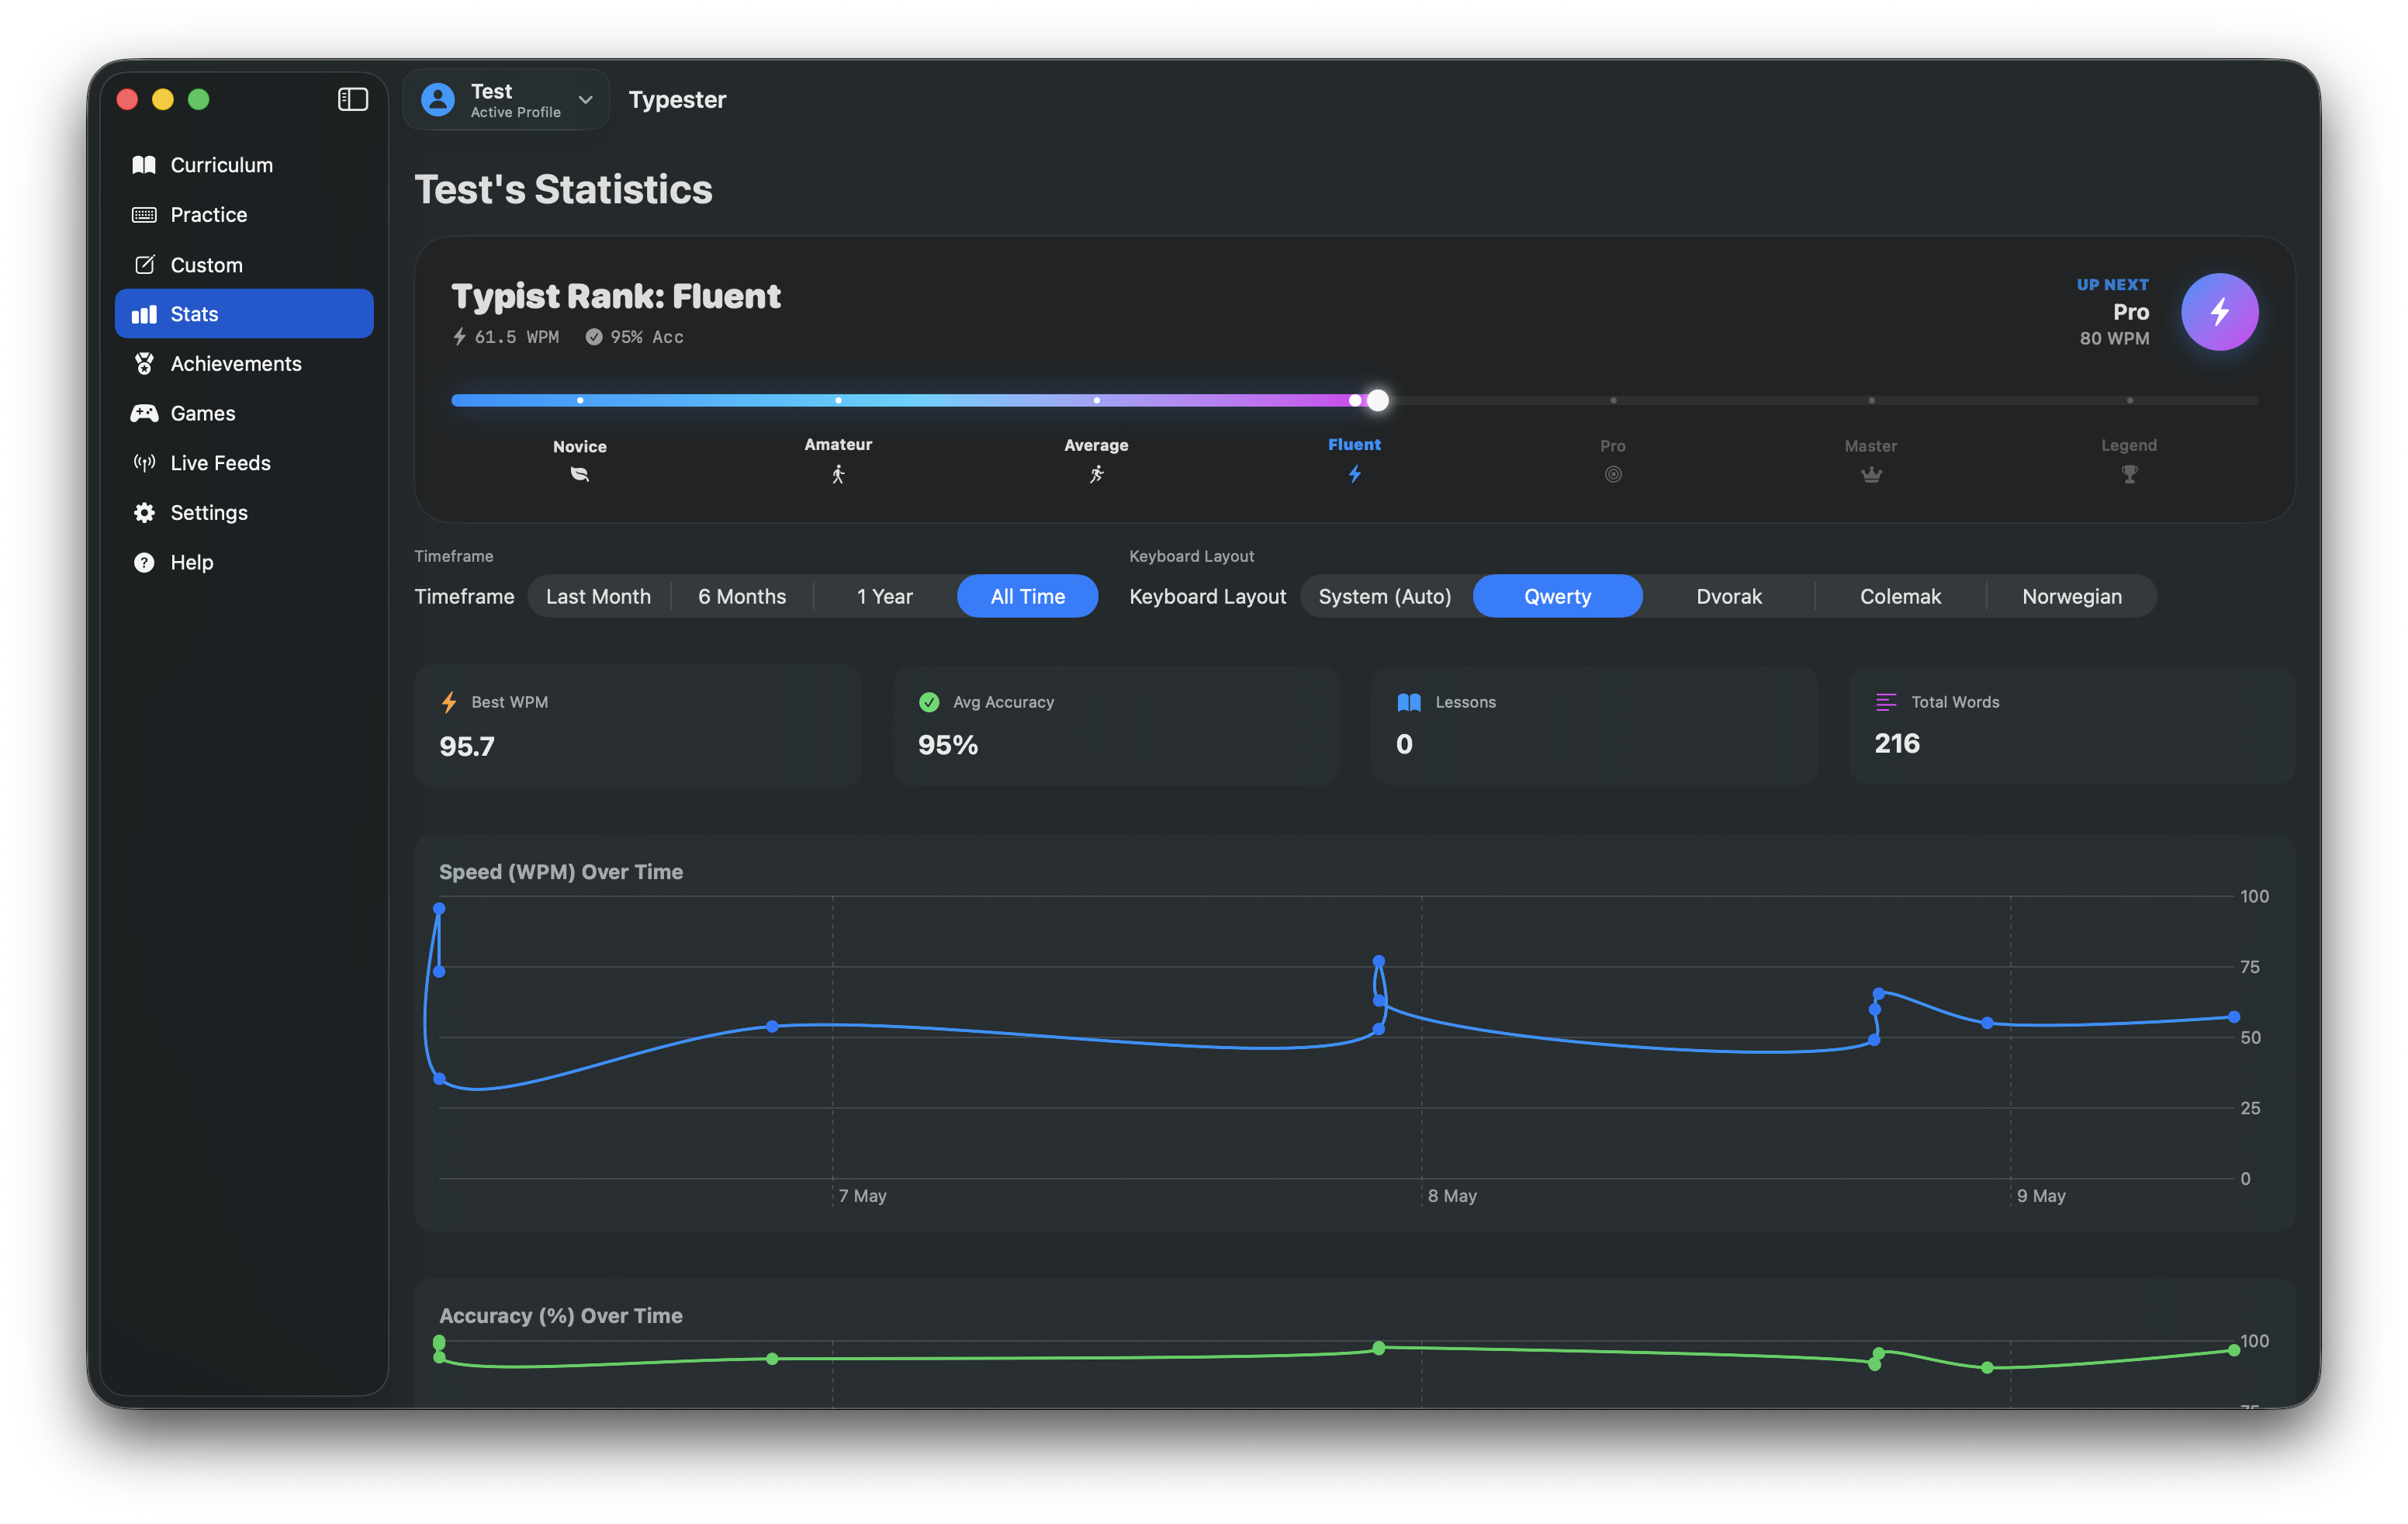The width and height of the screenshot is (2408, 1524).
Task: Click the "9 May" axis label
Action: tap(2041, 1196)
